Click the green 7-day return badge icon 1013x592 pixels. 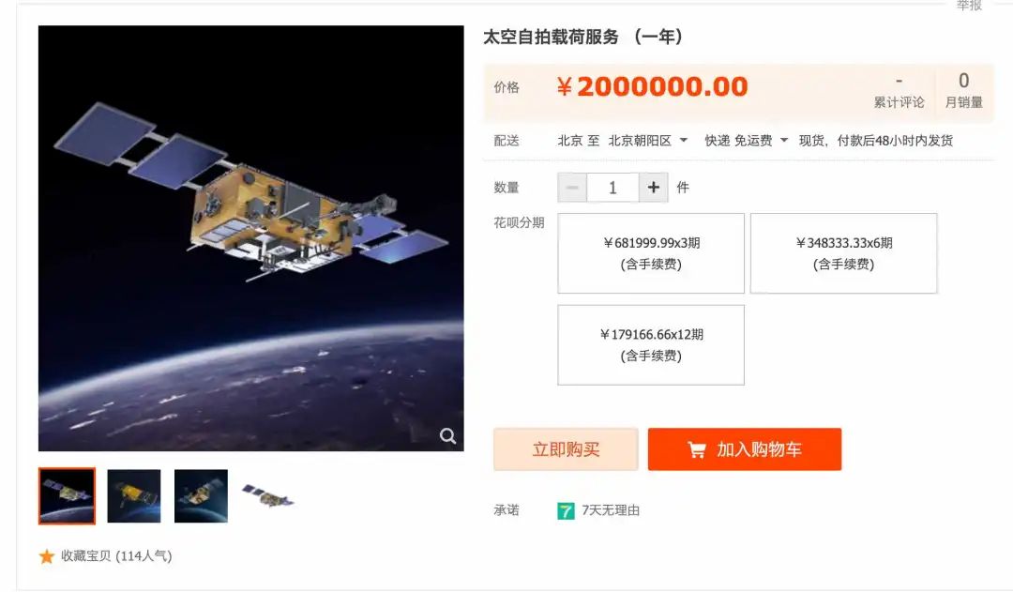click(566, 511)
